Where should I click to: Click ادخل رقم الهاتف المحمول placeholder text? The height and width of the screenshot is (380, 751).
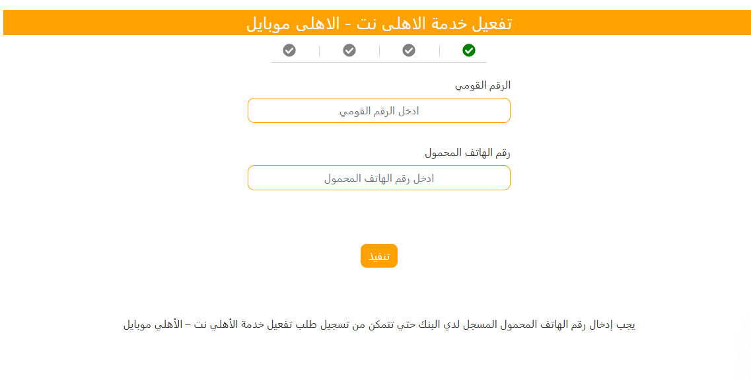pyautogui.click(x=379, y=178)
